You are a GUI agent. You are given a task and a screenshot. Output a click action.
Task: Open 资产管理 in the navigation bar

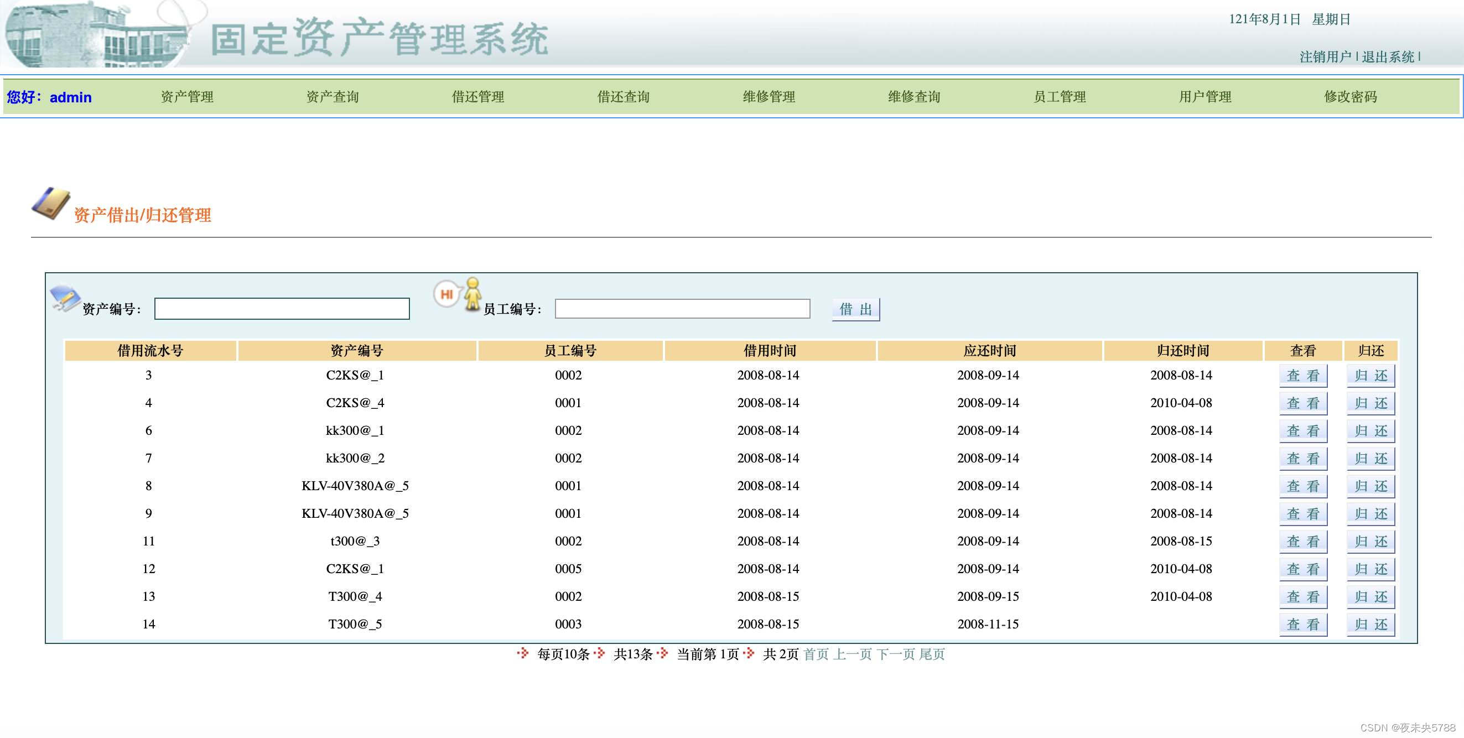click(187, 97)
